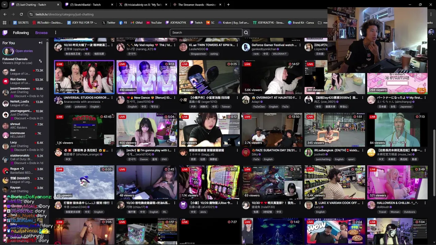Viewport: 436px width, 245px height.
Task: Click the Twitch home logo
Action: point(5,33)
